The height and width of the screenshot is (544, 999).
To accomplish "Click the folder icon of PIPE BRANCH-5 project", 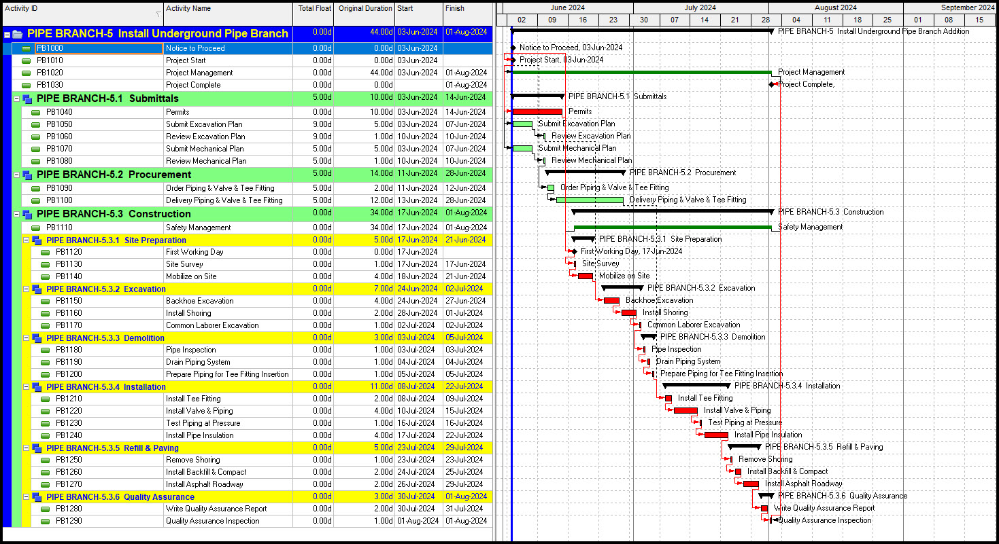I will [18, 34].
